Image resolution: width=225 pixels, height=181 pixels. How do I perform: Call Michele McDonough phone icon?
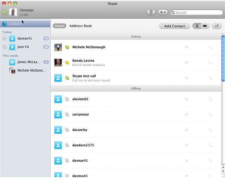click(x=210, y=47)
